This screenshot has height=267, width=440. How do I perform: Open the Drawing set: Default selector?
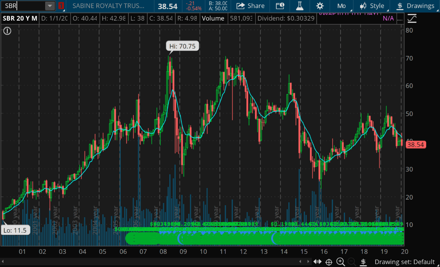(404, 262)
